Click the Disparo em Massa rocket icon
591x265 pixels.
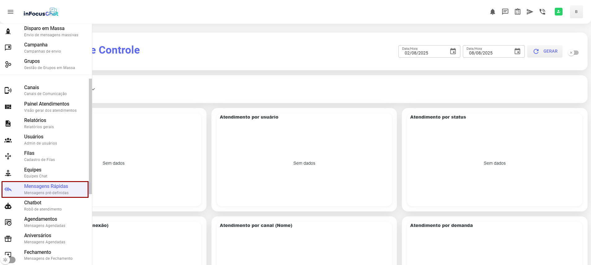coord(8,31)
